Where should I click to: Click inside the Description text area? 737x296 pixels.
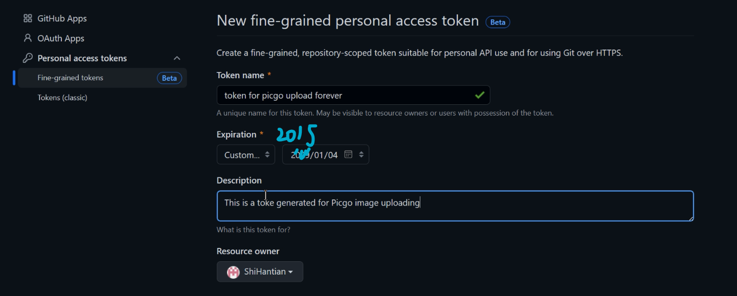455,206
